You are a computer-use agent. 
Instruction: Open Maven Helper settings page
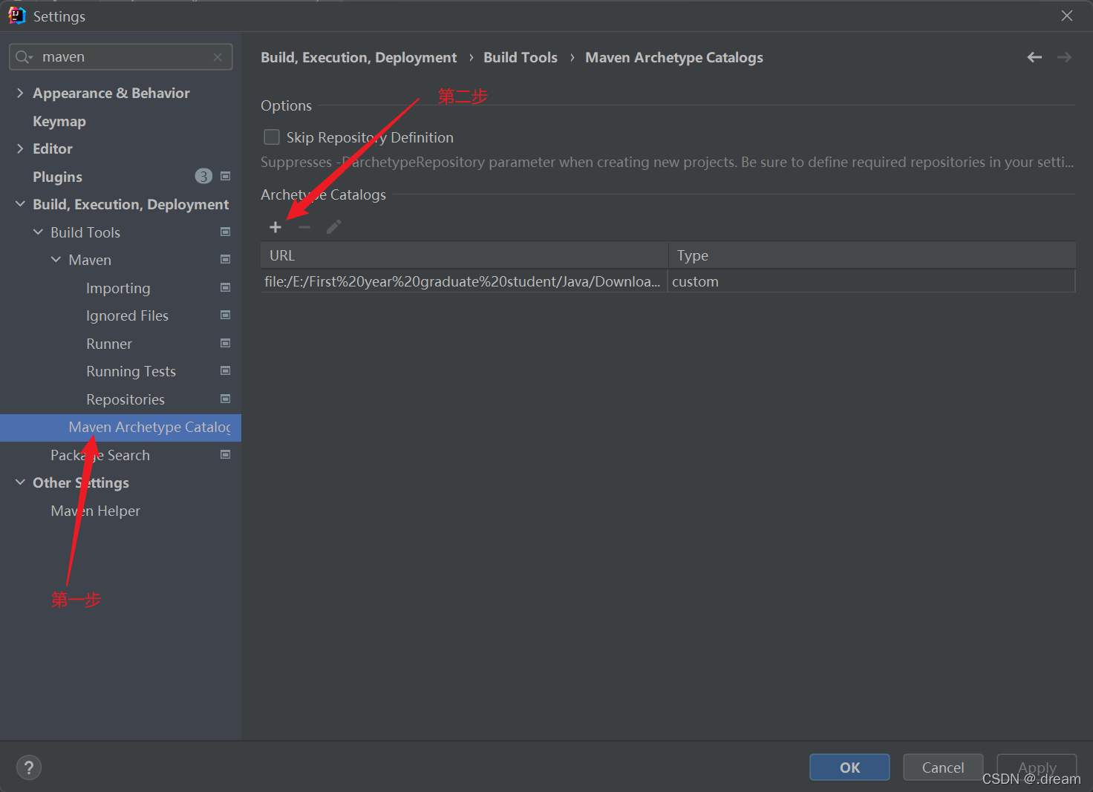pyautogui.click(x=95, y=511)
